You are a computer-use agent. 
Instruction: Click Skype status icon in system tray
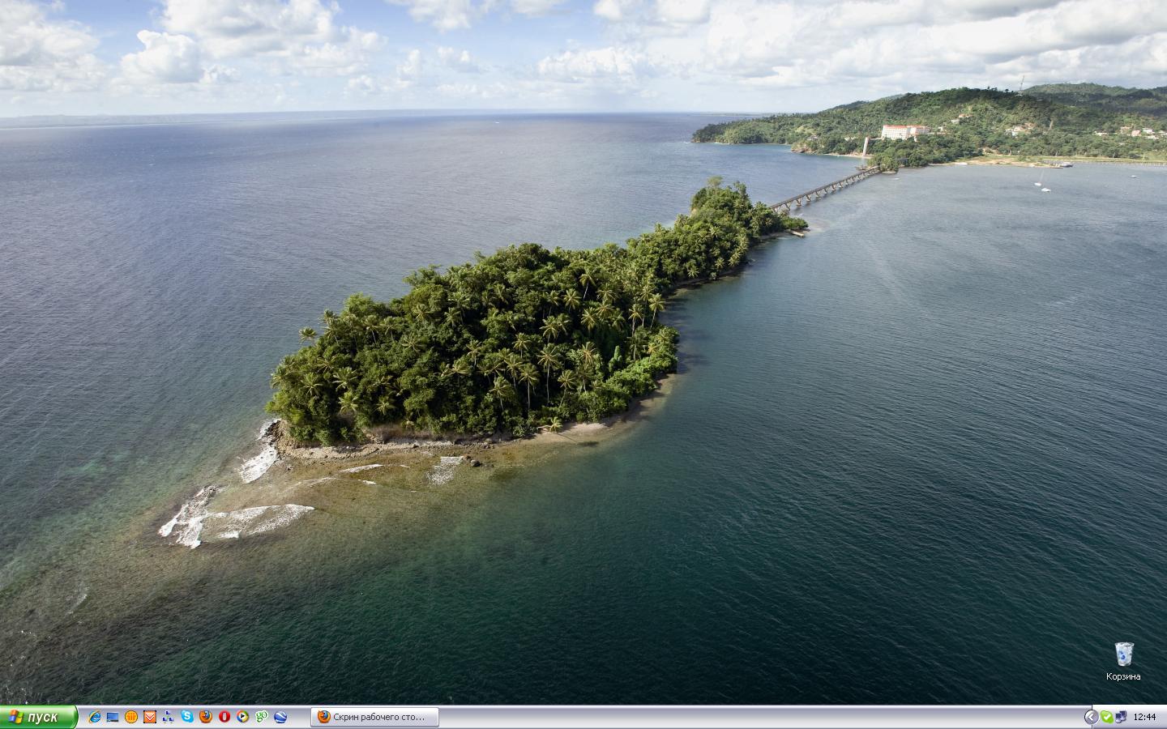pyautogui.click(x=1106, y=717)
